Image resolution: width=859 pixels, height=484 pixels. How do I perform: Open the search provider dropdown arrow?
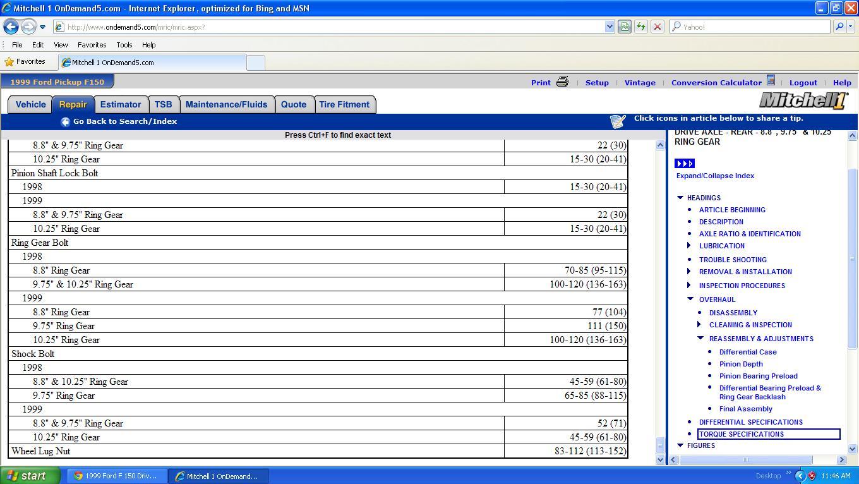pos(851,27)
